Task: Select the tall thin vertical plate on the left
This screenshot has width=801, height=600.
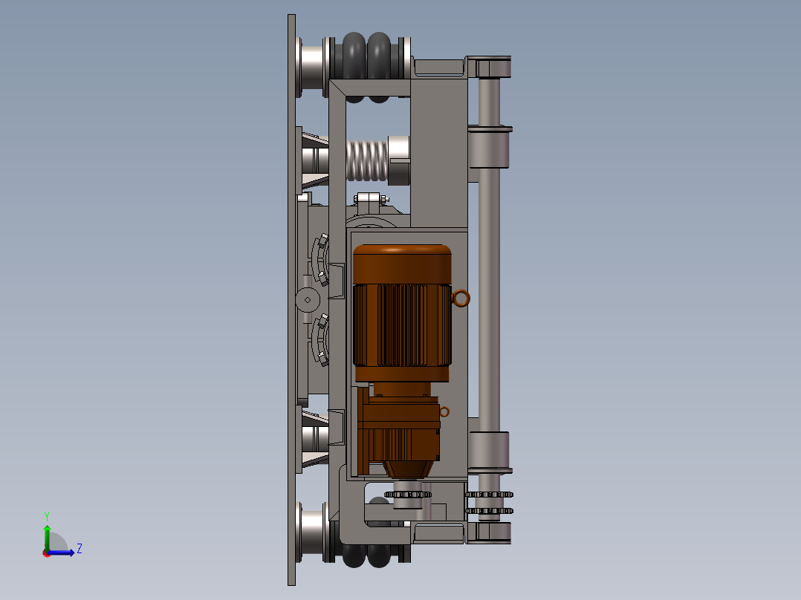Action: point(292,300)
